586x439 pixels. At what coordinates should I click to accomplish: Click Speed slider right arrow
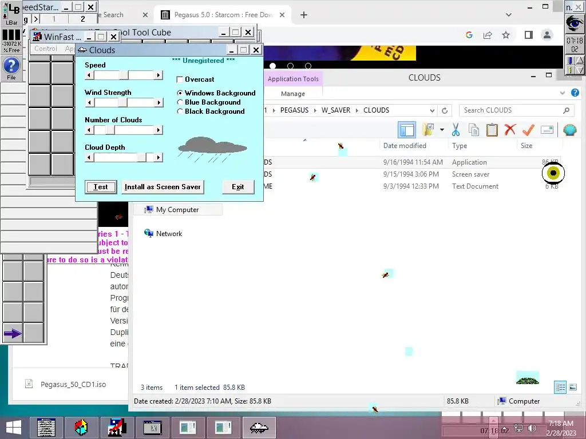click(x=159, y=75)
